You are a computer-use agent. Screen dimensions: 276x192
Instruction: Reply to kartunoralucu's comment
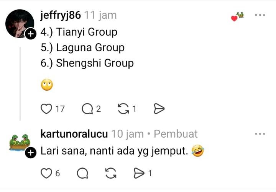coord(82,173)
